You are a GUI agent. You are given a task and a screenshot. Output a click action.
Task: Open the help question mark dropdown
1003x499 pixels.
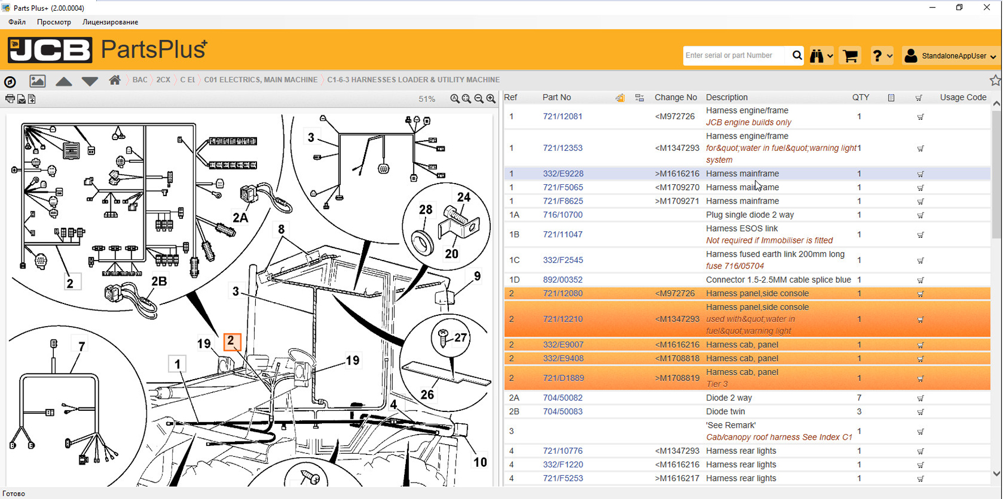(x=881, y=56)
